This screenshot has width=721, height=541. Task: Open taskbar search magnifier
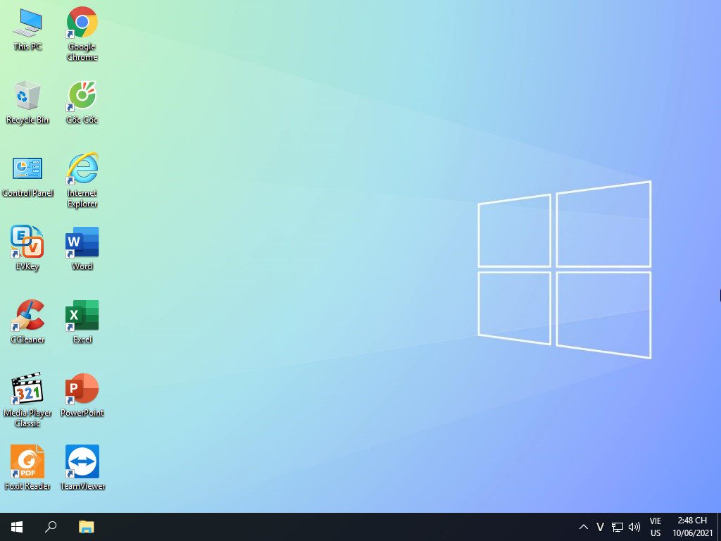point(51,527)
